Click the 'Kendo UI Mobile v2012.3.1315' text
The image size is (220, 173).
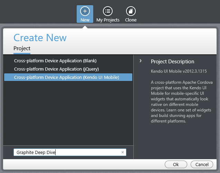179,71
